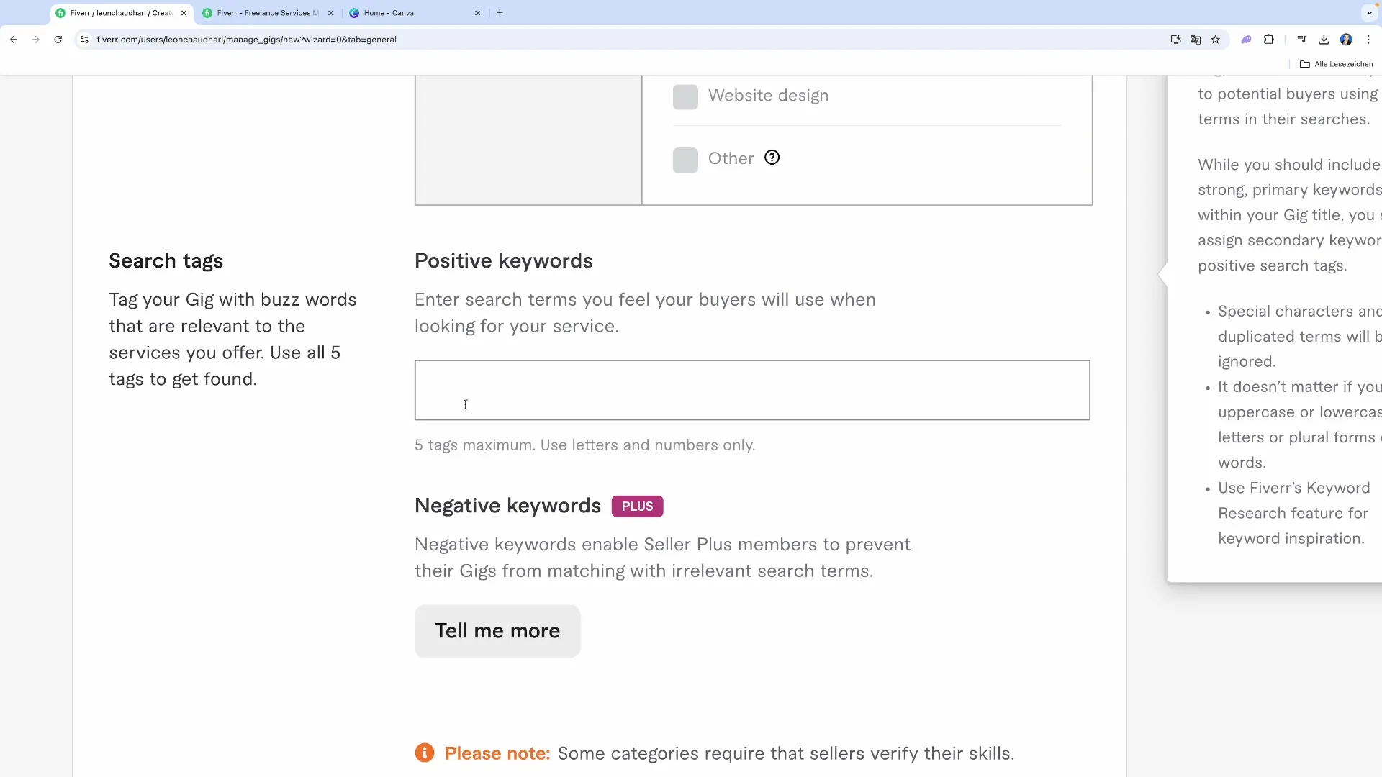This screenshot has width=1382, height=777.
Task: Open the Downloads icon in the toolbar
Action: click(1324, 40)
